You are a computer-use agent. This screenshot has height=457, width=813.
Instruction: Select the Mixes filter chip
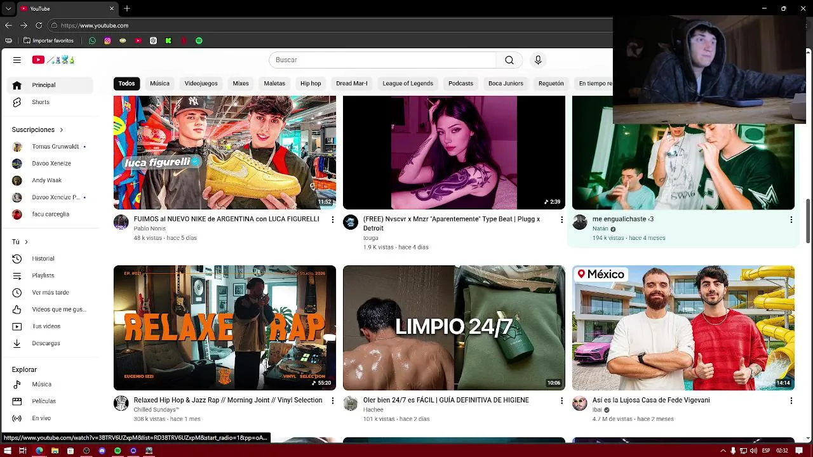(241, 83)
